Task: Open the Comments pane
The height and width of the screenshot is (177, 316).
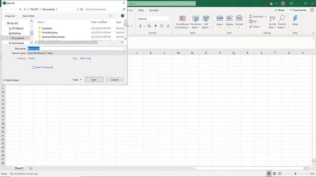Action: point(298,10)
